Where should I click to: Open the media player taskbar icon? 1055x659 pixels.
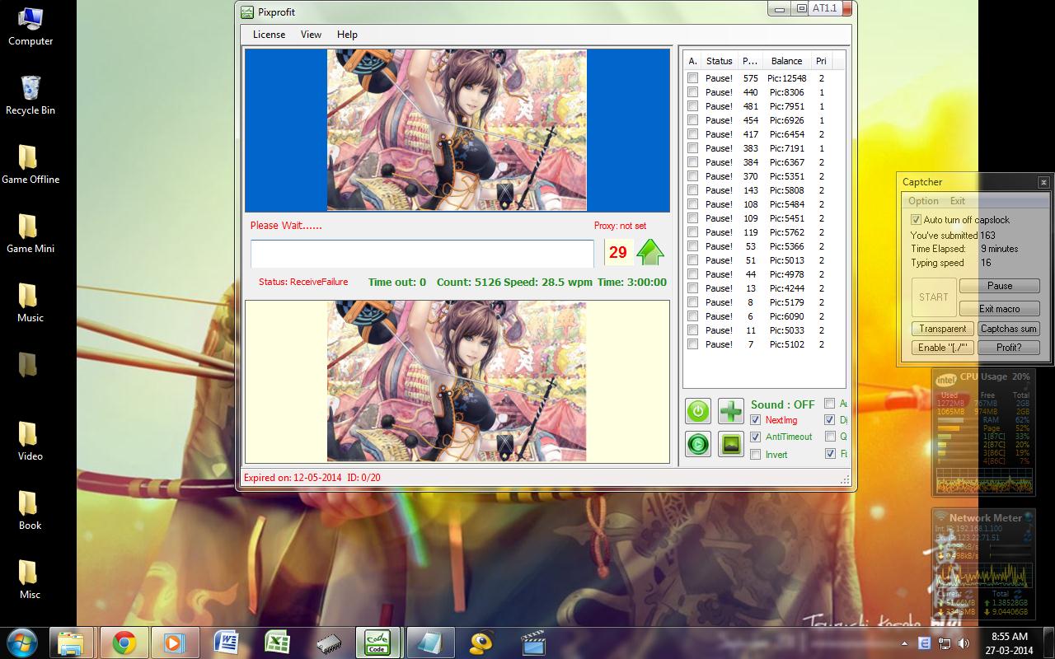[175, 643]
